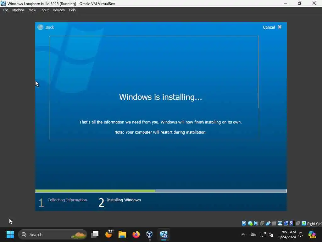Screen dimensions: 322x242
Task: Click the VirtualBox keyboard capture arrow icon
Action: [304, 223]
